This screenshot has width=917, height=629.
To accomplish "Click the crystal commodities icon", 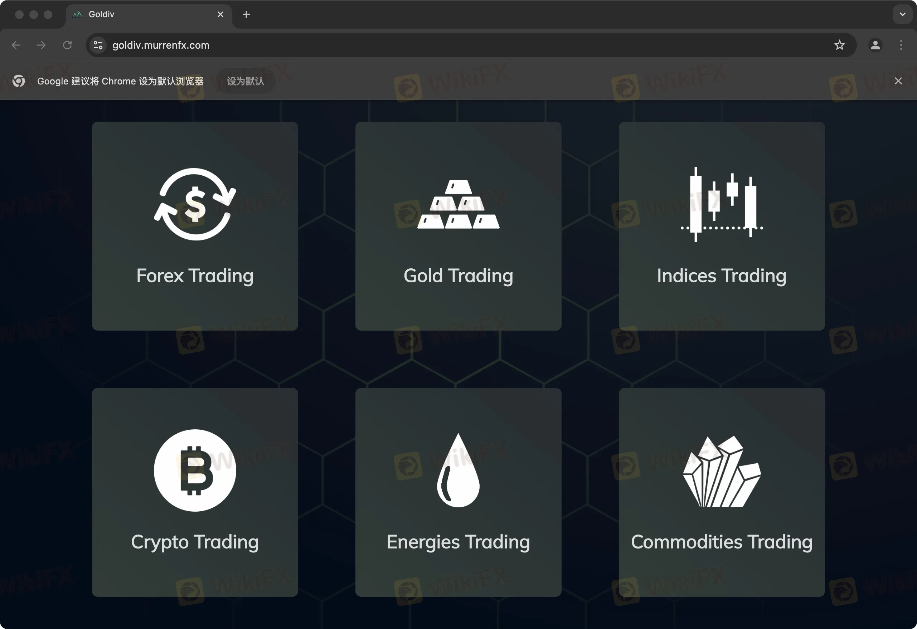I will [721, 471].
